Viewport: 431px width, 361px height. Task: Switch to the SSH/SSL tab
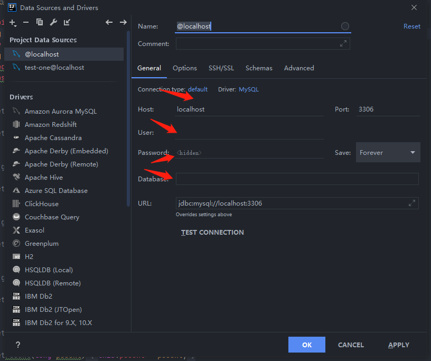click(x=221, y=68)
